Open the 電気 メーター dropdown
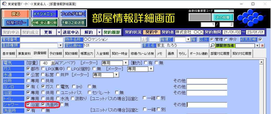 (126, 63)
